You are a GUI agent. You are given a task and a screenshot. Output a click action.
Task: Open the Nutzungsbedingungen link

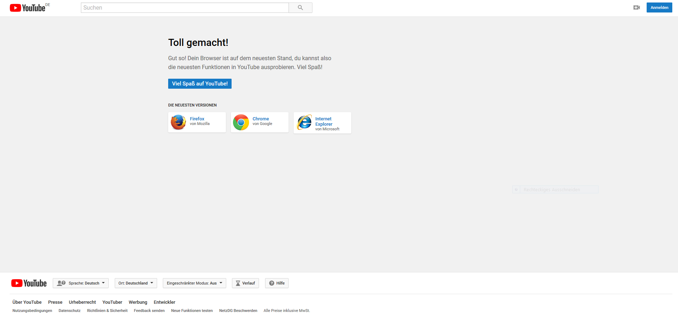tap(32, 311)
